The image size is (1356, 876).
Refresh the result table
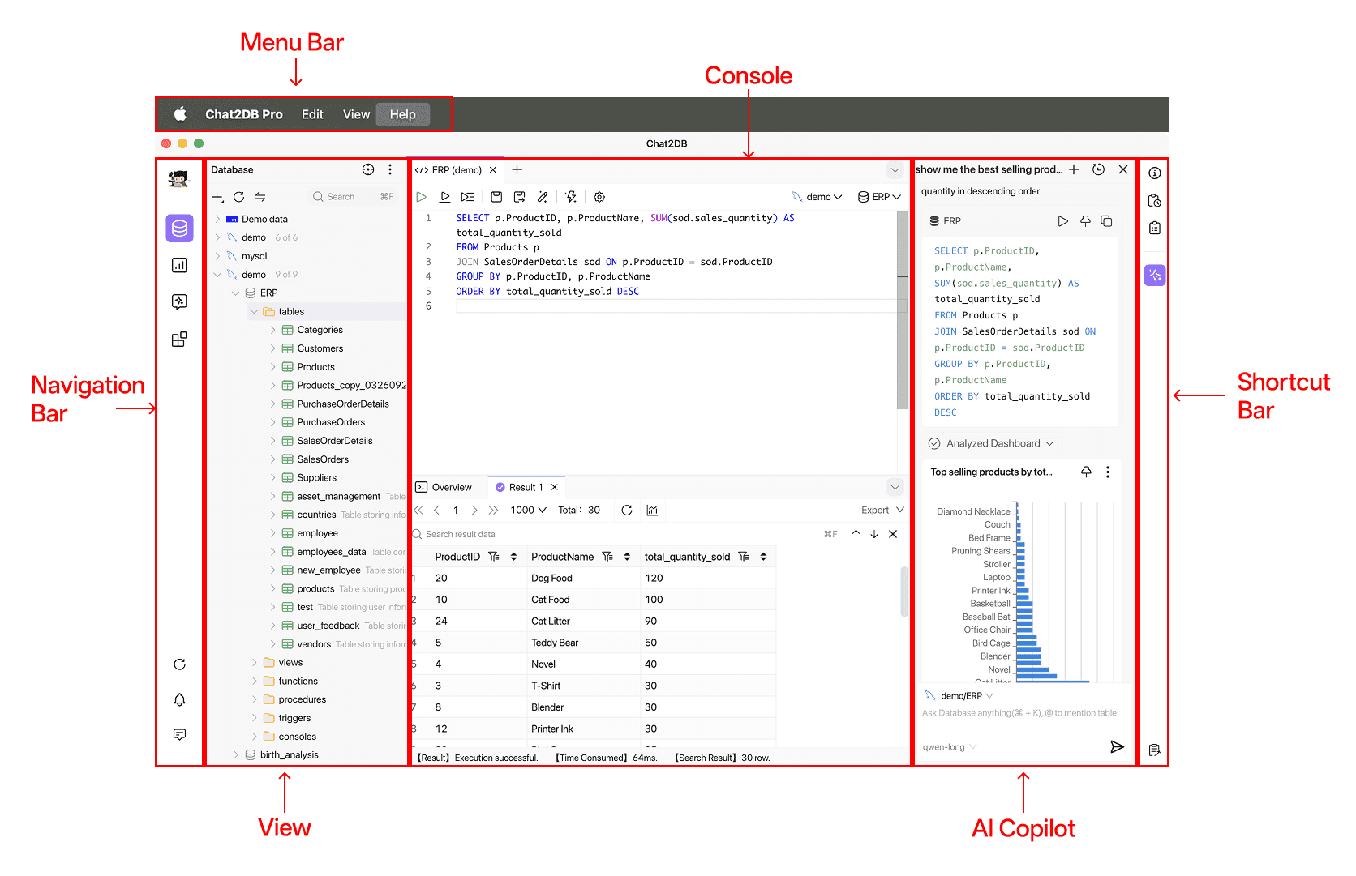coord(627,510)
